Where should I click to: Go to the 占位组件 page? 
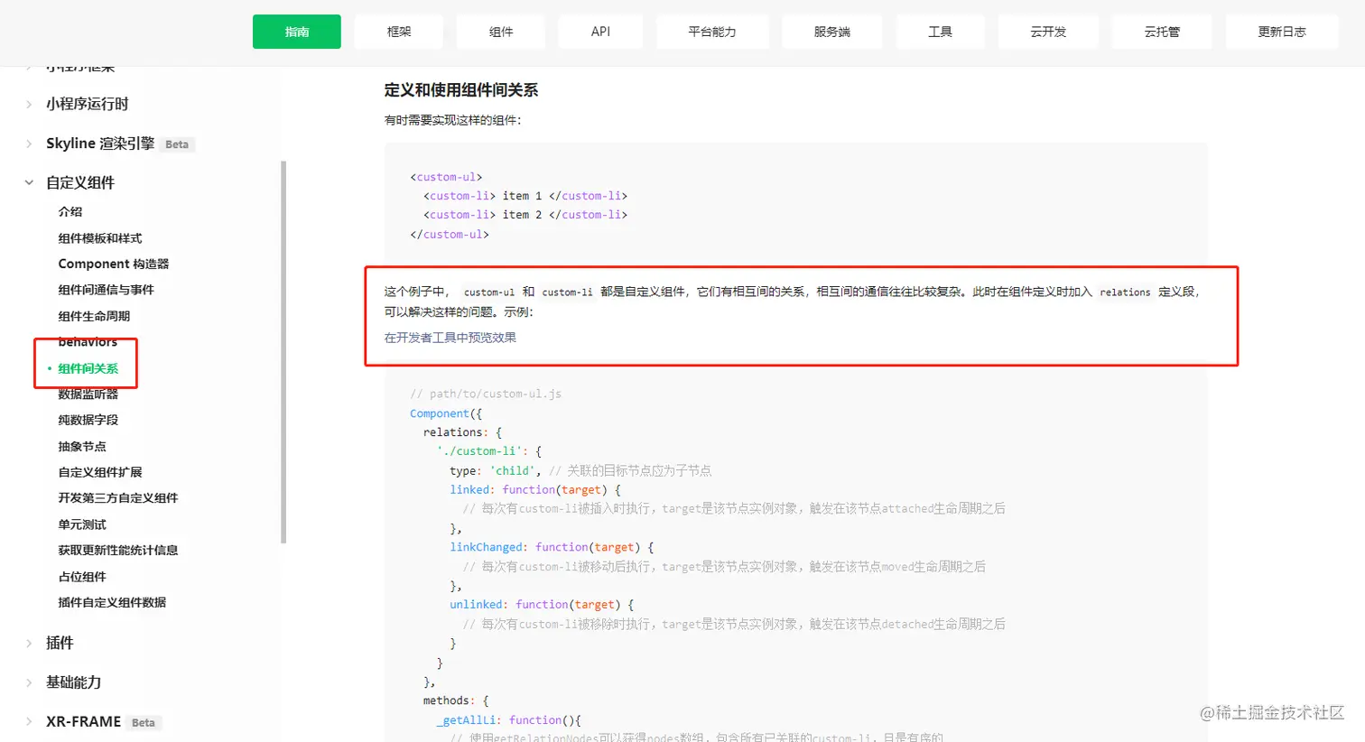[82, 577]
